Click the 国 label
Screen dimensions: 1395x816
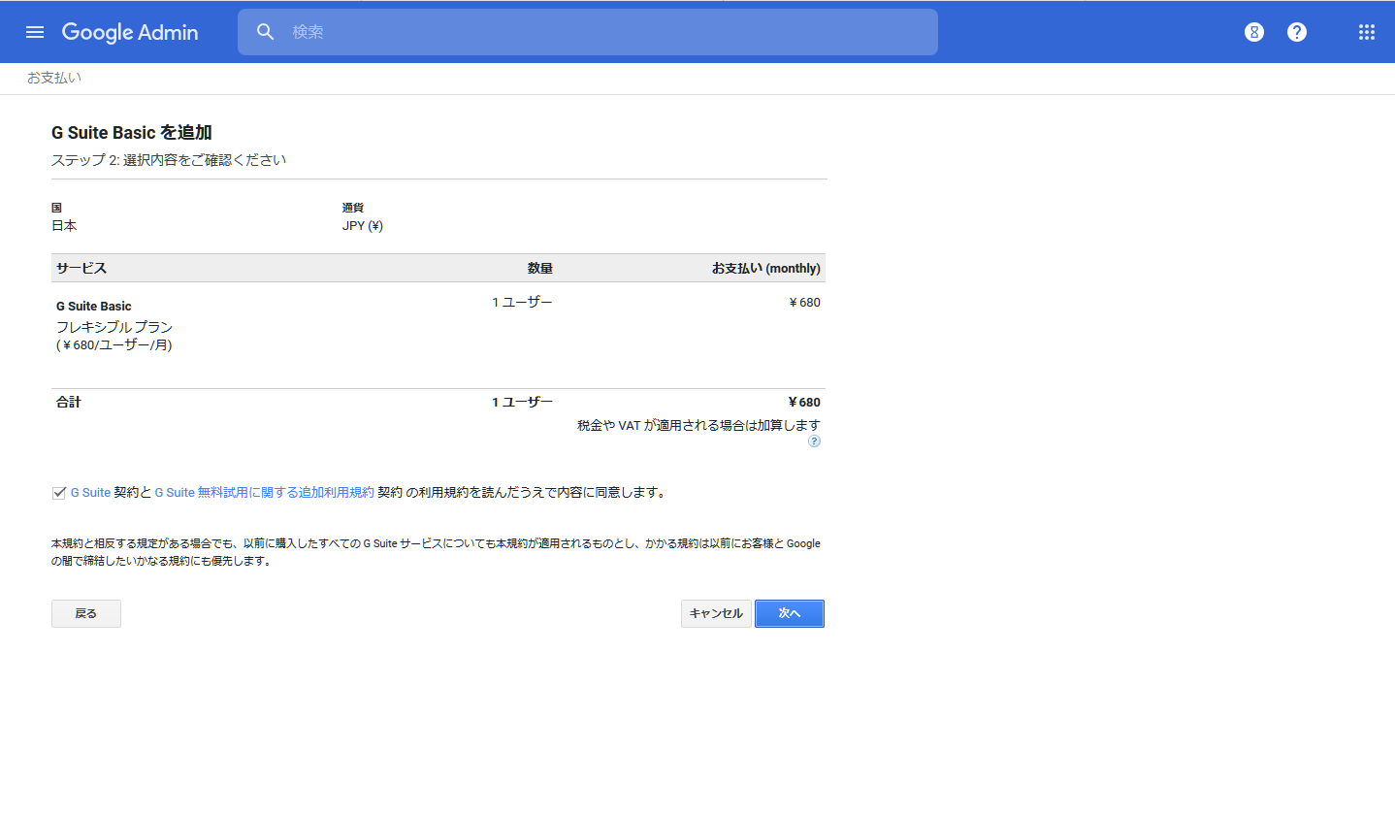click(x=56, y=208)
